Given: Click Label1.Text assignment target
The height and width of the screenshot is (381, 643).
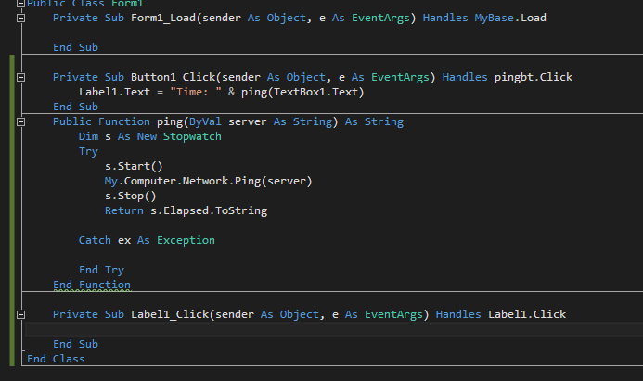Looking at the screenshot, I should point(114,92).
